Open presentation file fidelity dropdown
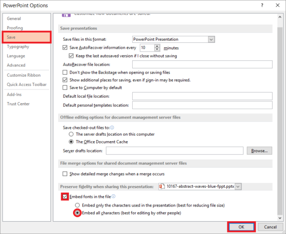This screenshot has height=234, width=286. 238,186
